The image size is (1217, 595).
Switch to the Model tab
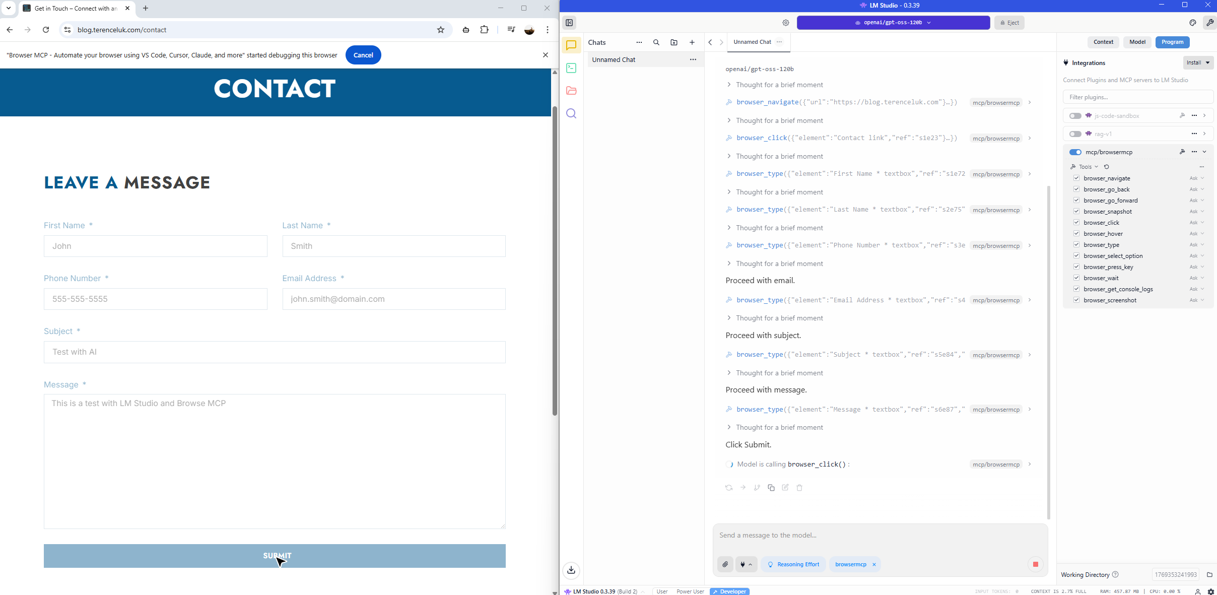(1137, 42)
